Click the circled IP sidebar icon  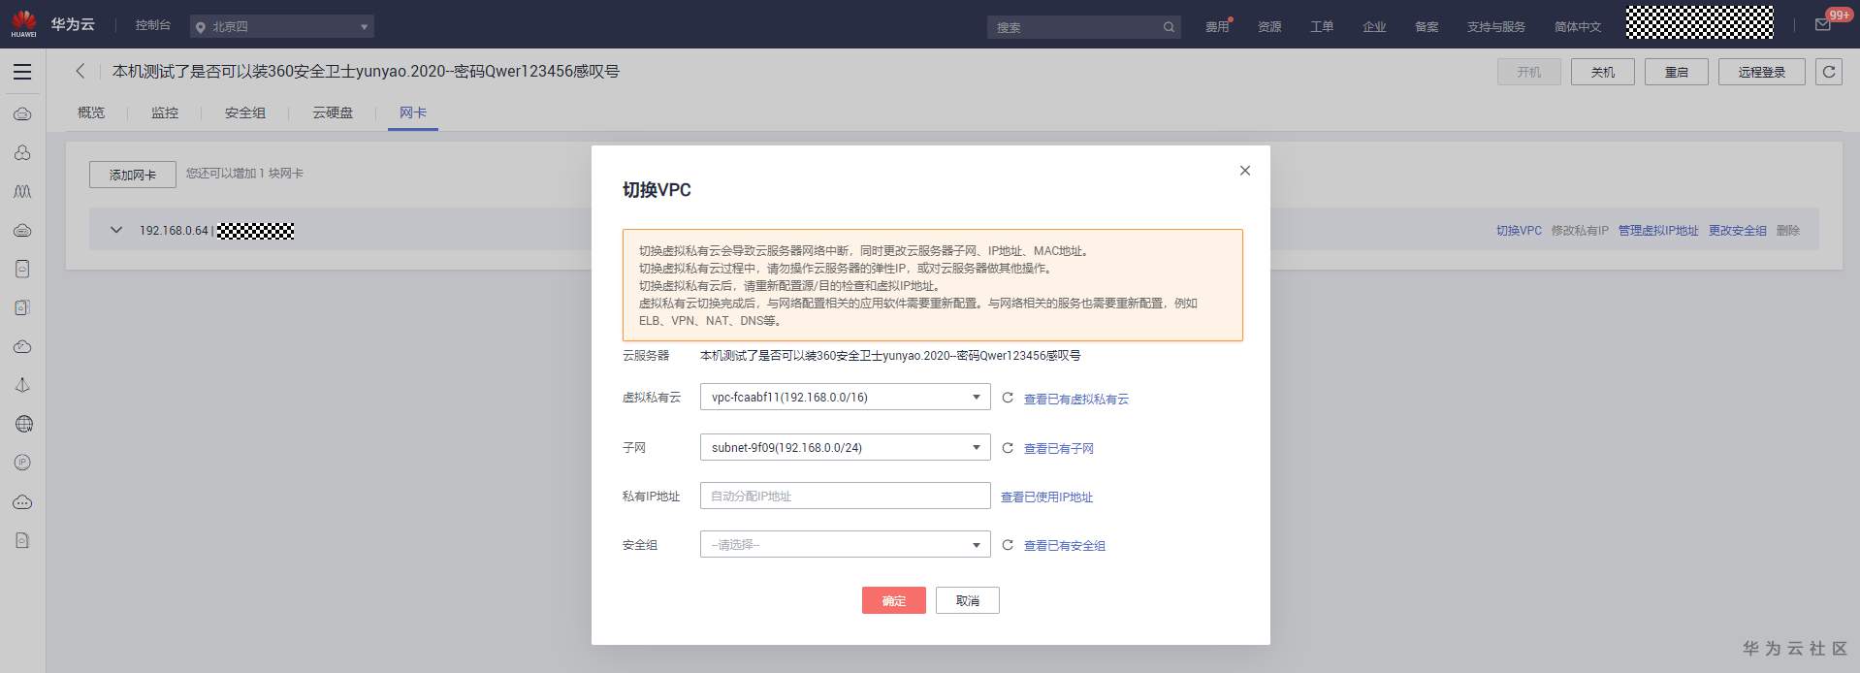click(x=22, y=463)
